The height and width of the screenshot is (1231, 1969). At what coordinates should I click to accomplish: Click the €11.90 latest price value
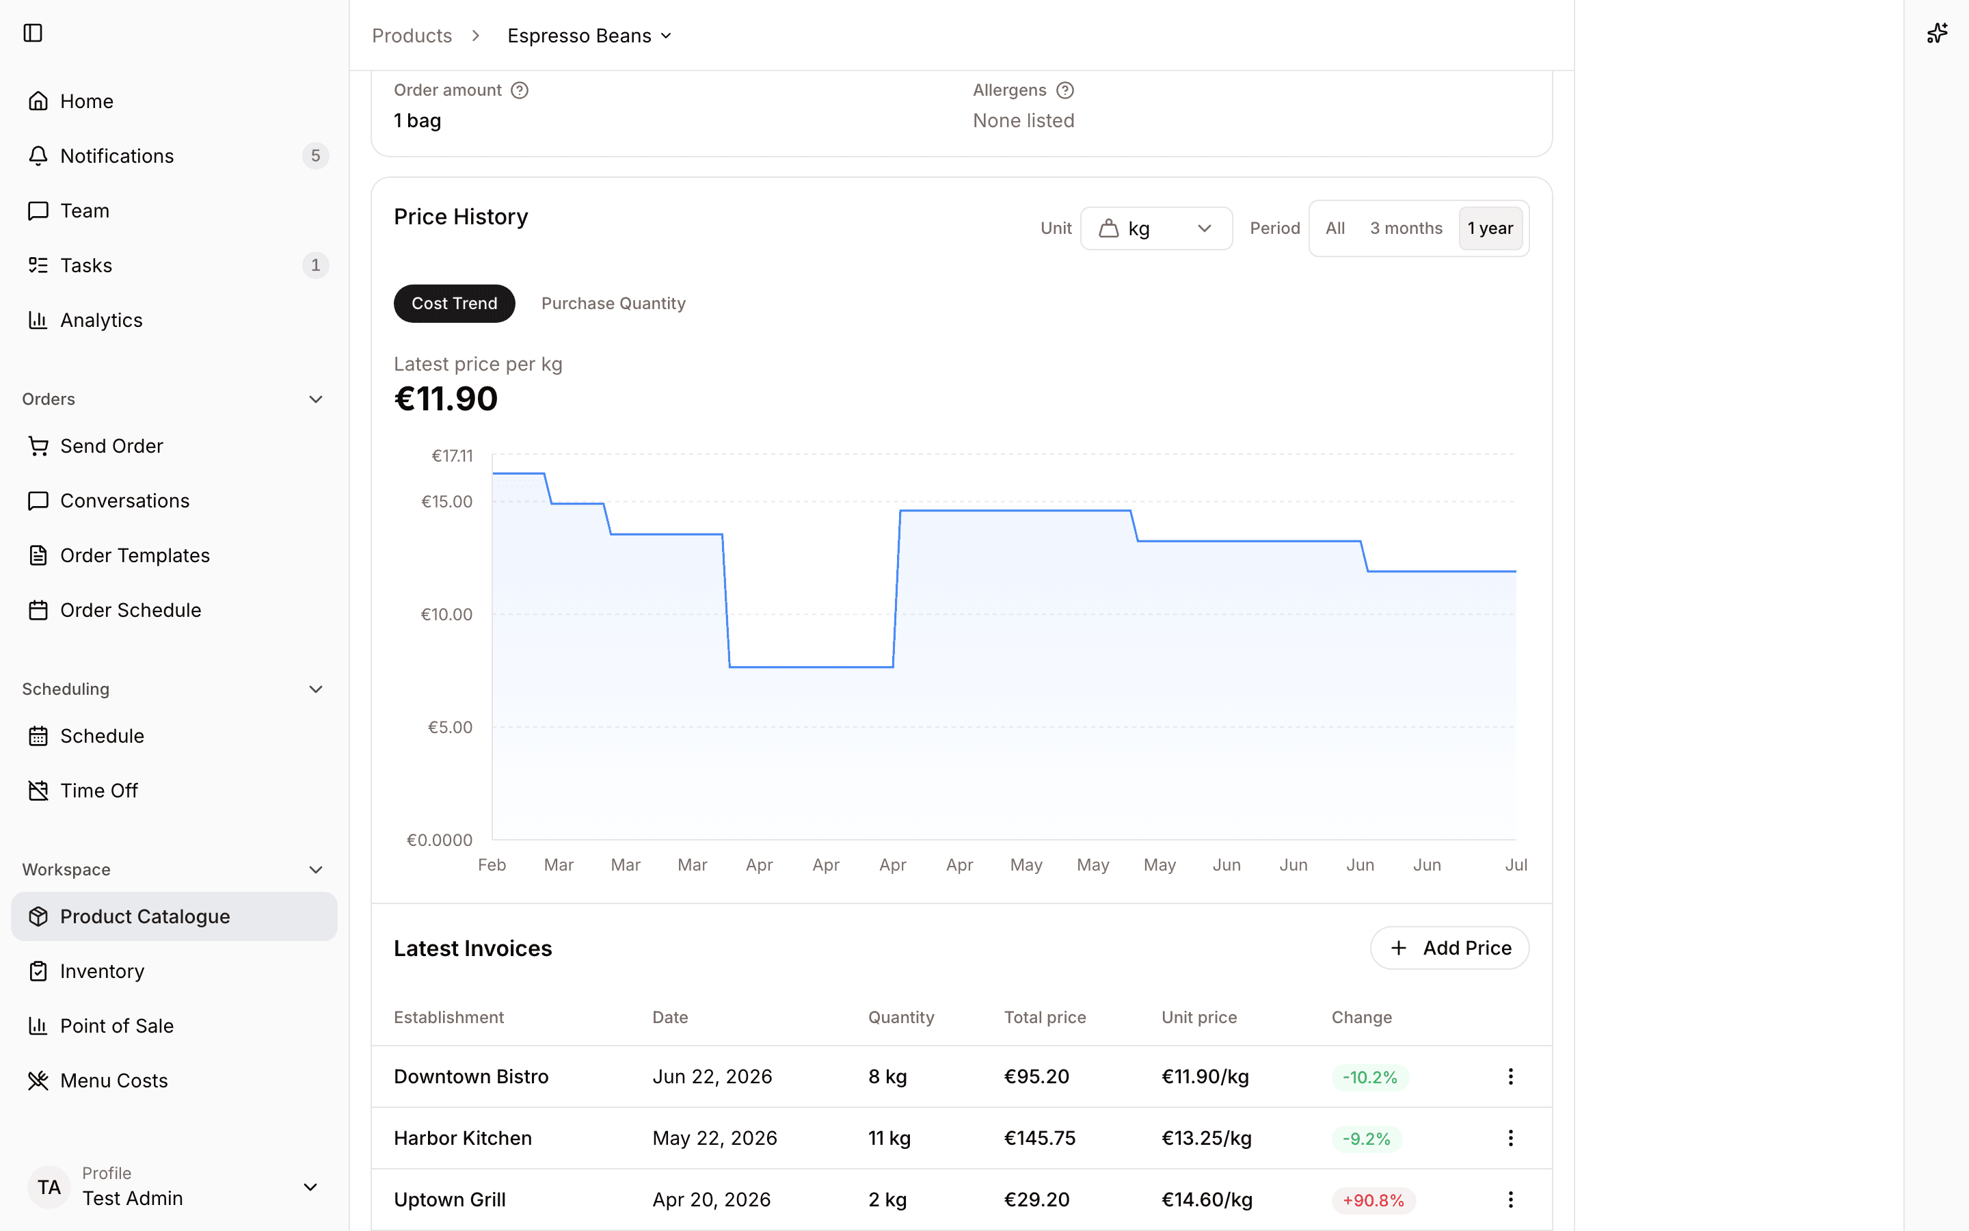coord(446,399)
